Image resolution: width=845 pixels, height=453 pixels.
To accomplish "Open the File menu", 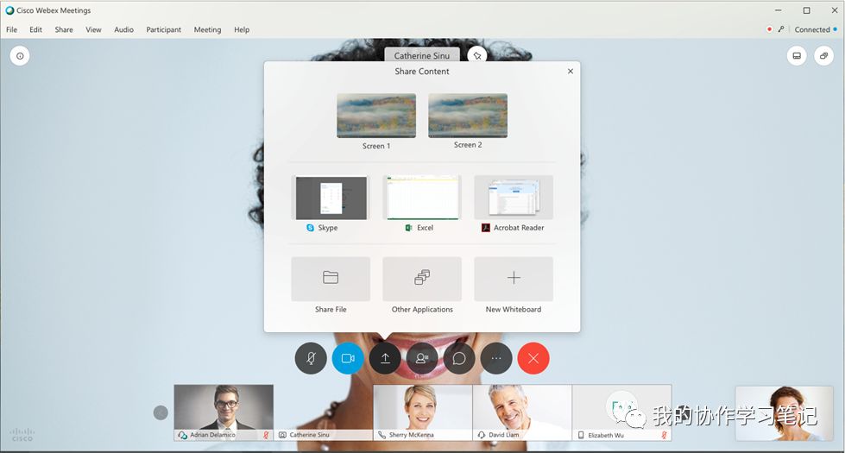I will tap(12, 29).
